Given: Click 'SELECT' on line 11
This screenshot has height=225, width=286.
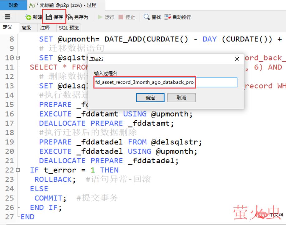Looking at the screenshot, I should click(44, 67).
